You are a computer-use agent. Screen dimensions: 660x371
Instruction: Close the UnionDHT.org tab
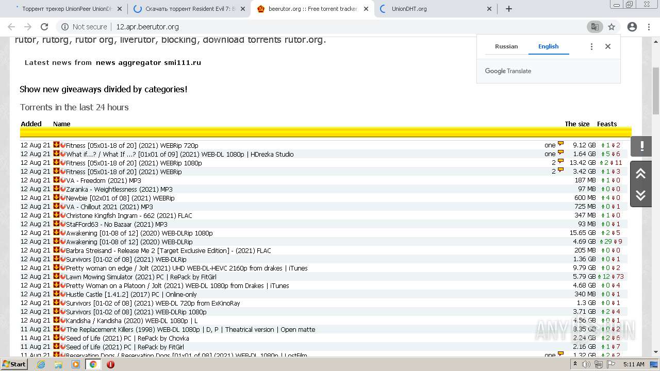tap(489, 9)
